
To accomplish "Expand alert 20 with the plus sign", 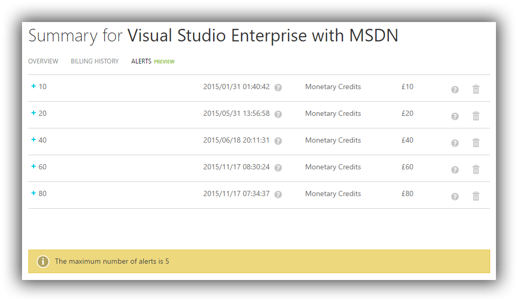I will point(34,113).
